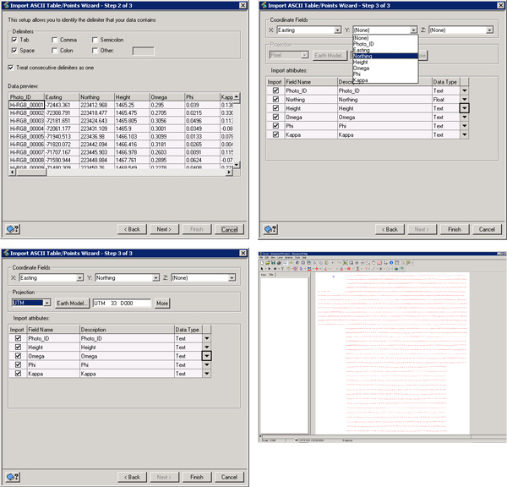Click the Easting column header in preview
This screenshot has height=487, width=507.
coord(62,97)
